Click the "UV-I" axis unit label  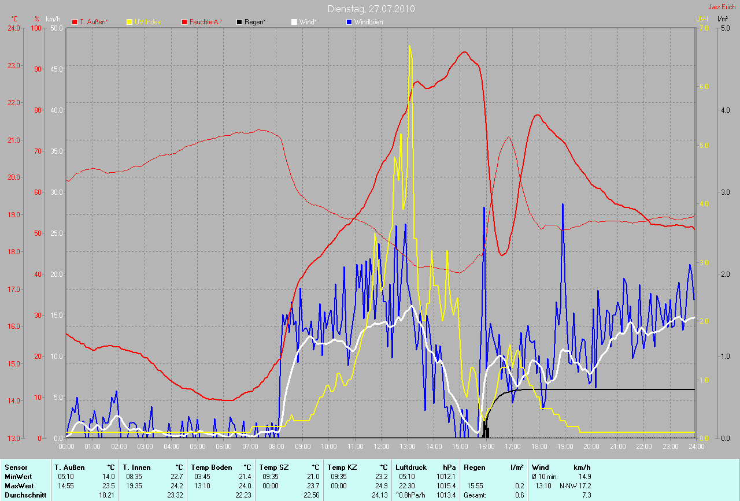click(702, 19)
